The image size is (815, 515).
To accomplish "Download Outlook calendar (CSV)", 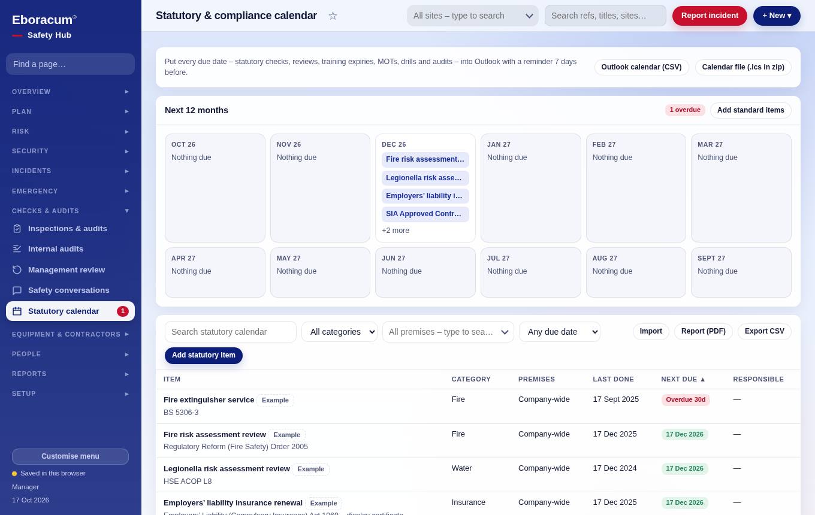I will pyautogui.click(x=641, y=67).
